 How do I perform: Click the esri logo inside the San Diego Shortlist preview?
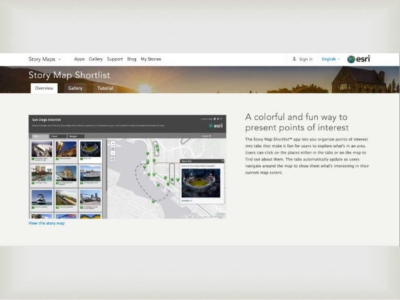click(216, 126)
